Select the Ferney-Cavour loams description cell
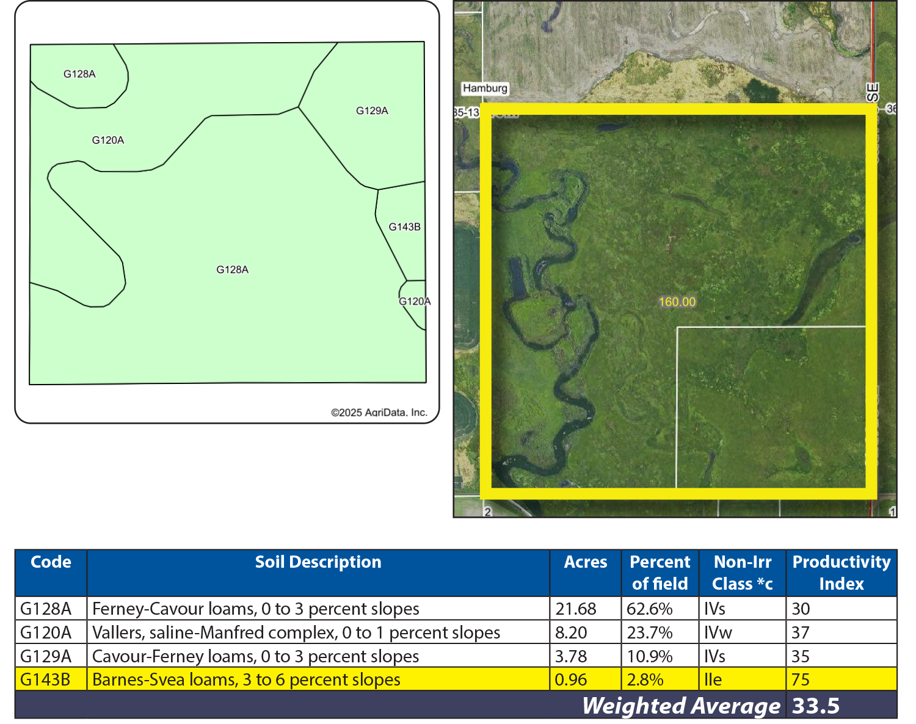The height and width of the screenshot is (724, 916). (255, 609)
